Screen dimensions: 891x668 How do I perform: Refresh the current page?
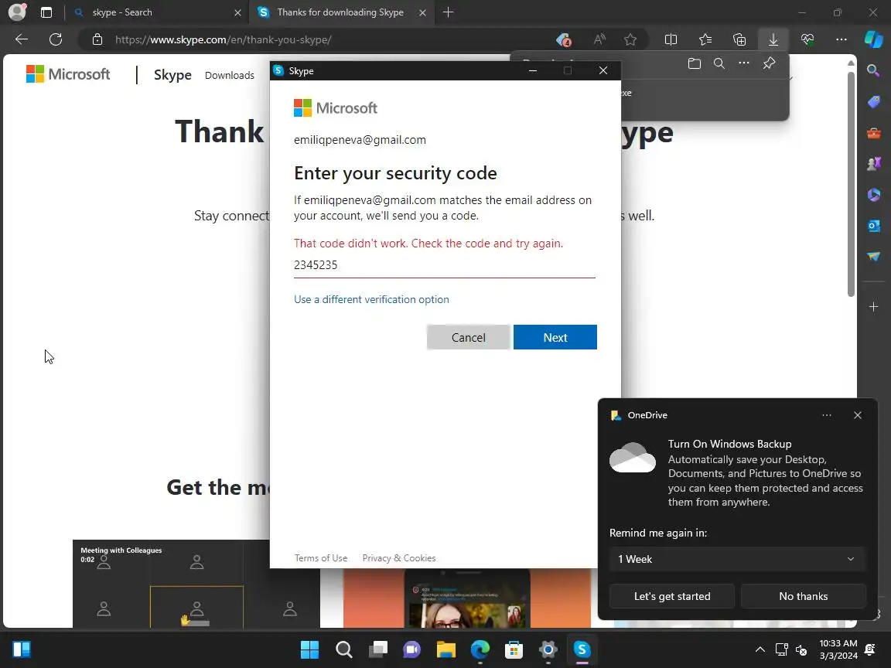click(56, 39)
